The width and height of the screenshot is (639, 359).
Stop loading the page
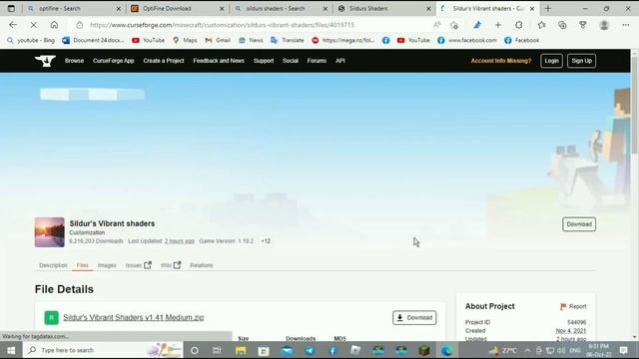pos(33,25)
